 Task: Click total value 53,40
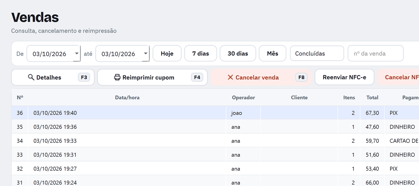(x=372, y=169)
